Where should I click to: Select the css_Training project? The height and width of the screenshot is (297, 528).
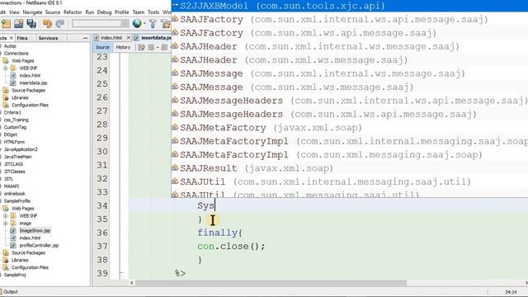16,120
